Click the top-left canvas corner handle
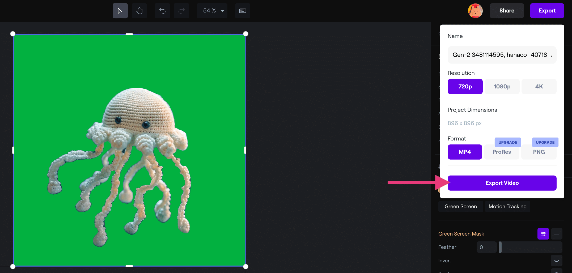The height and width of the screenshot is (273, 572). [13, 34]
